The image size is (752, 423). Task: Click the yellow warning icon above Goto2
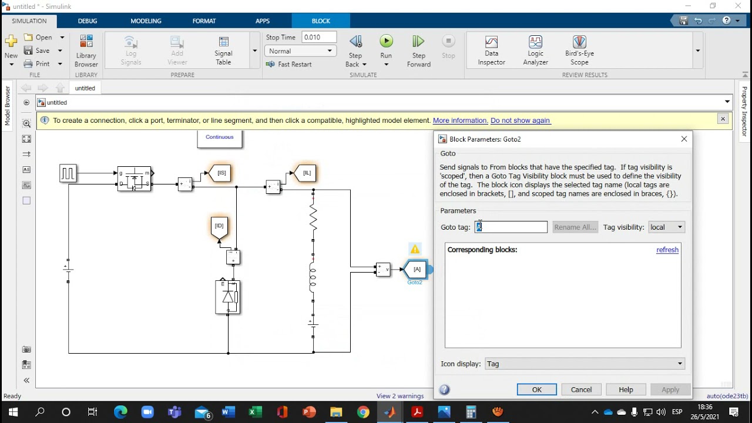coord(415,249)
